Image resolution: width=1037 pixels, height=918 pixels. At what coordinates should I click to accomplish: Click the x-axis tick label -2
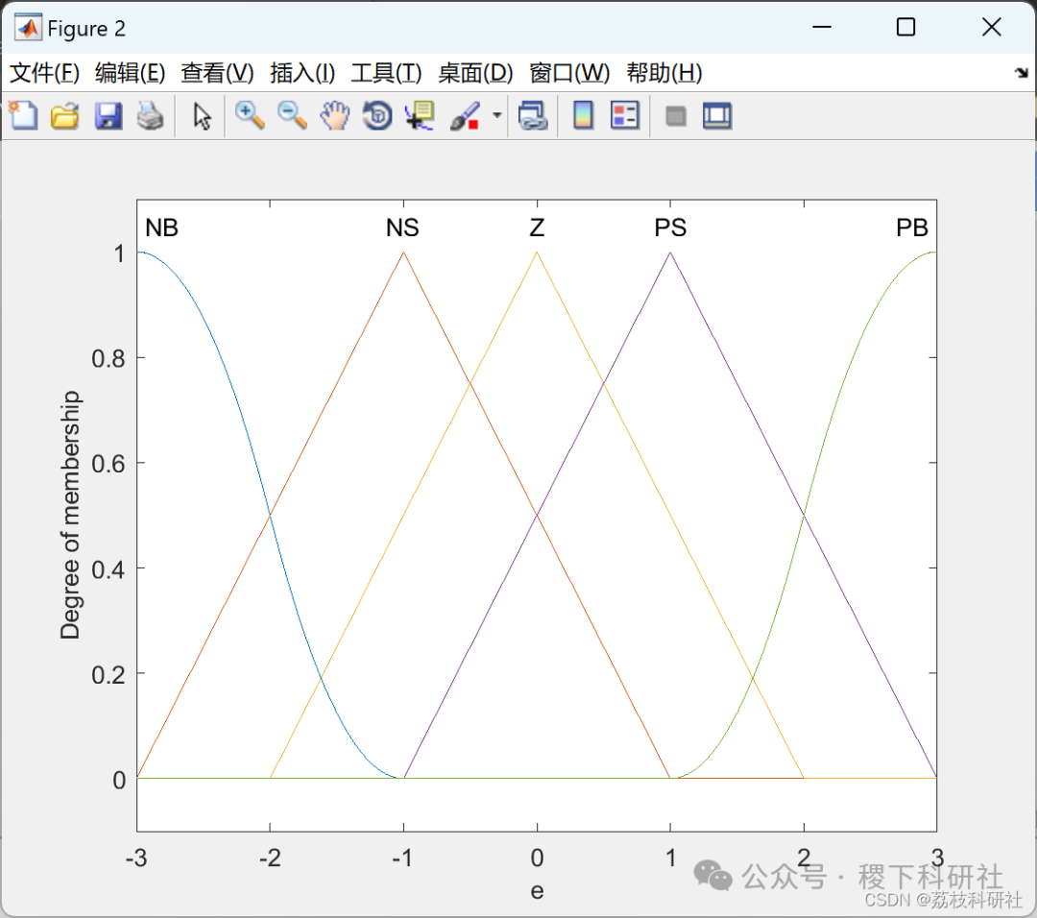pos(270,858)
